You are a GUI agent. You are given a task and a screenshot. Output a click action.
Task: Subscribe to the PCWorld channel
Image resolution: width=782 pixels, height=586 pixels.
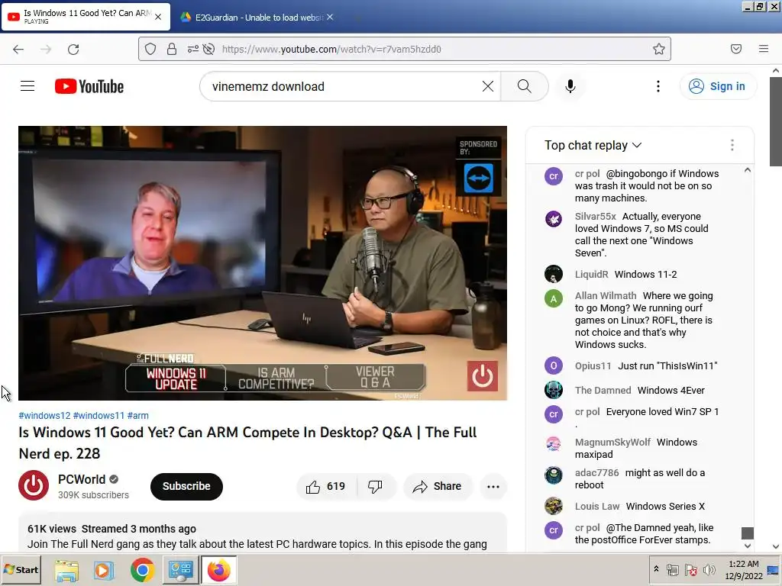coord(186,486)
